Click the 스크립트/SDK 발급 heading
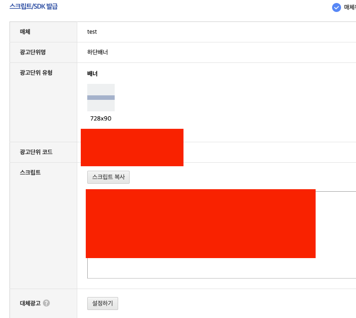Screen dimensions: 356x318 point(33,6)
